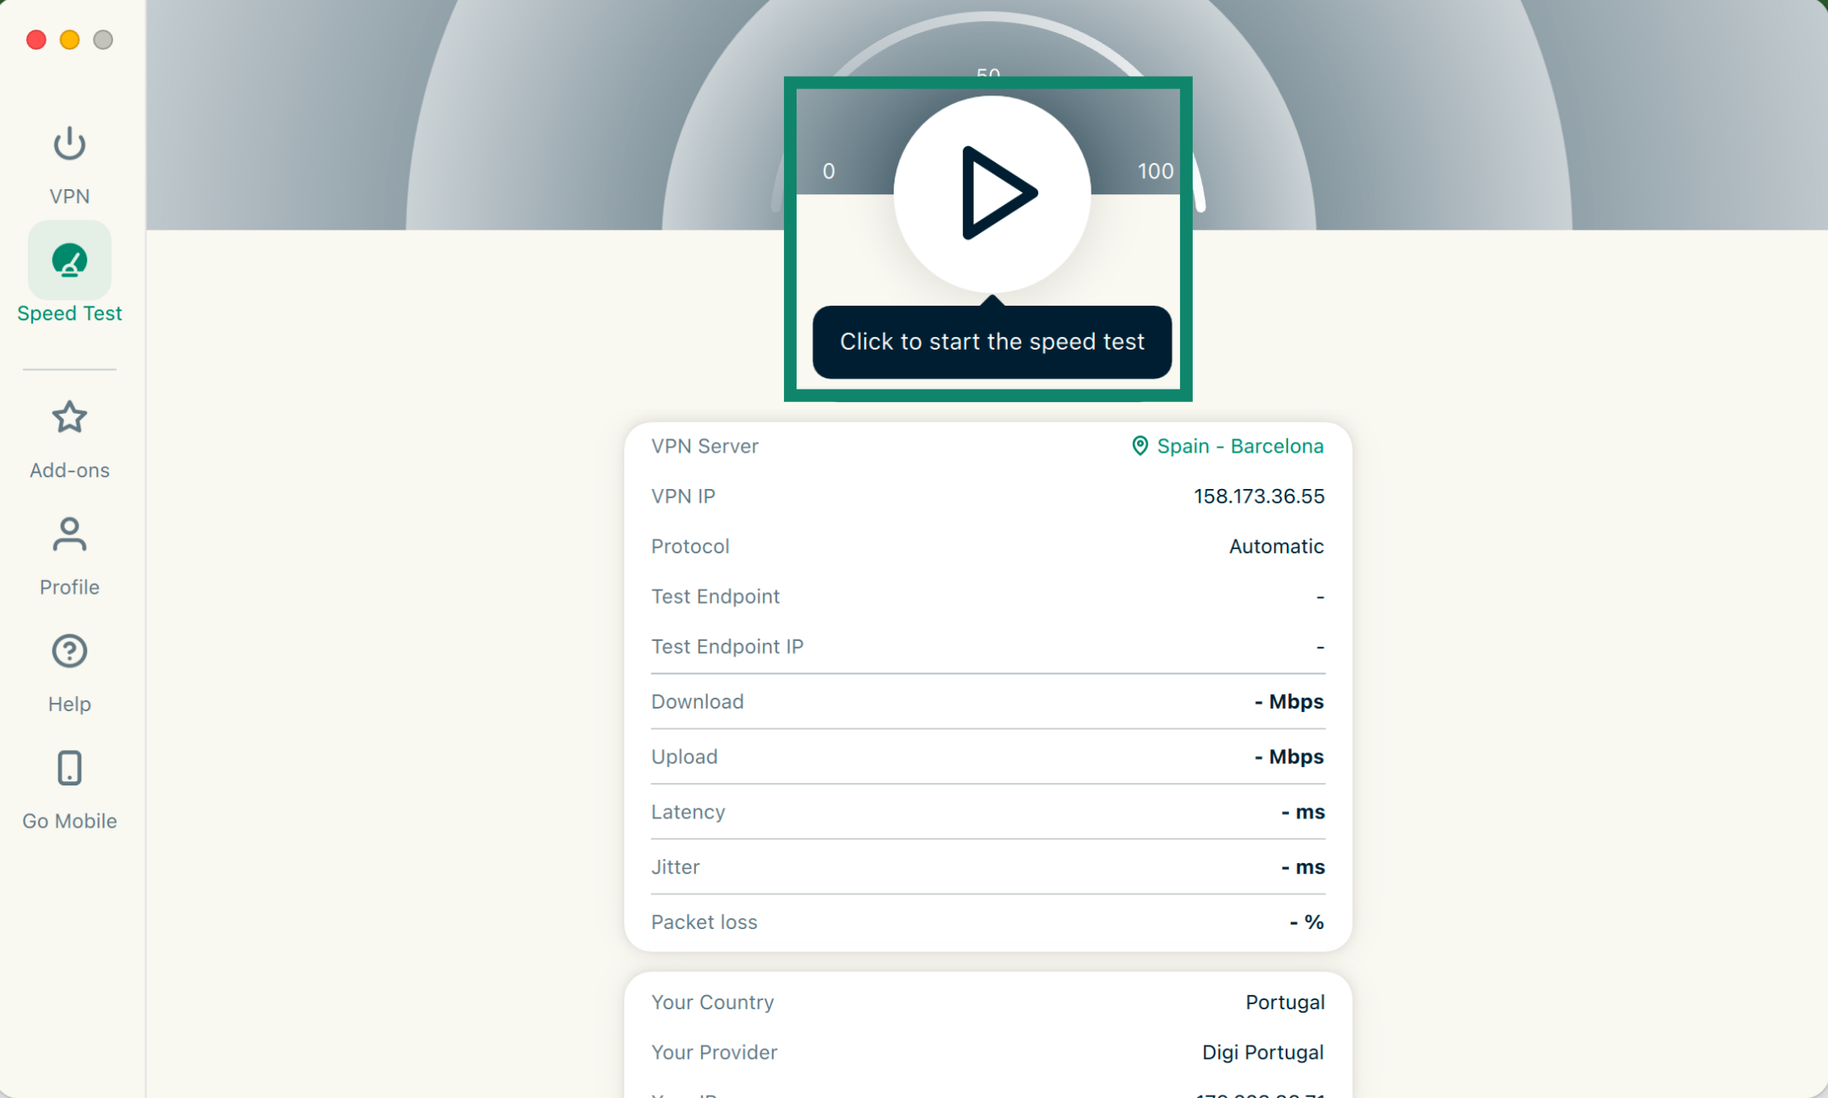Screen dimensions: 1828x1098
Task: Click the location pin icon beside Spain
Action: 1140,446
